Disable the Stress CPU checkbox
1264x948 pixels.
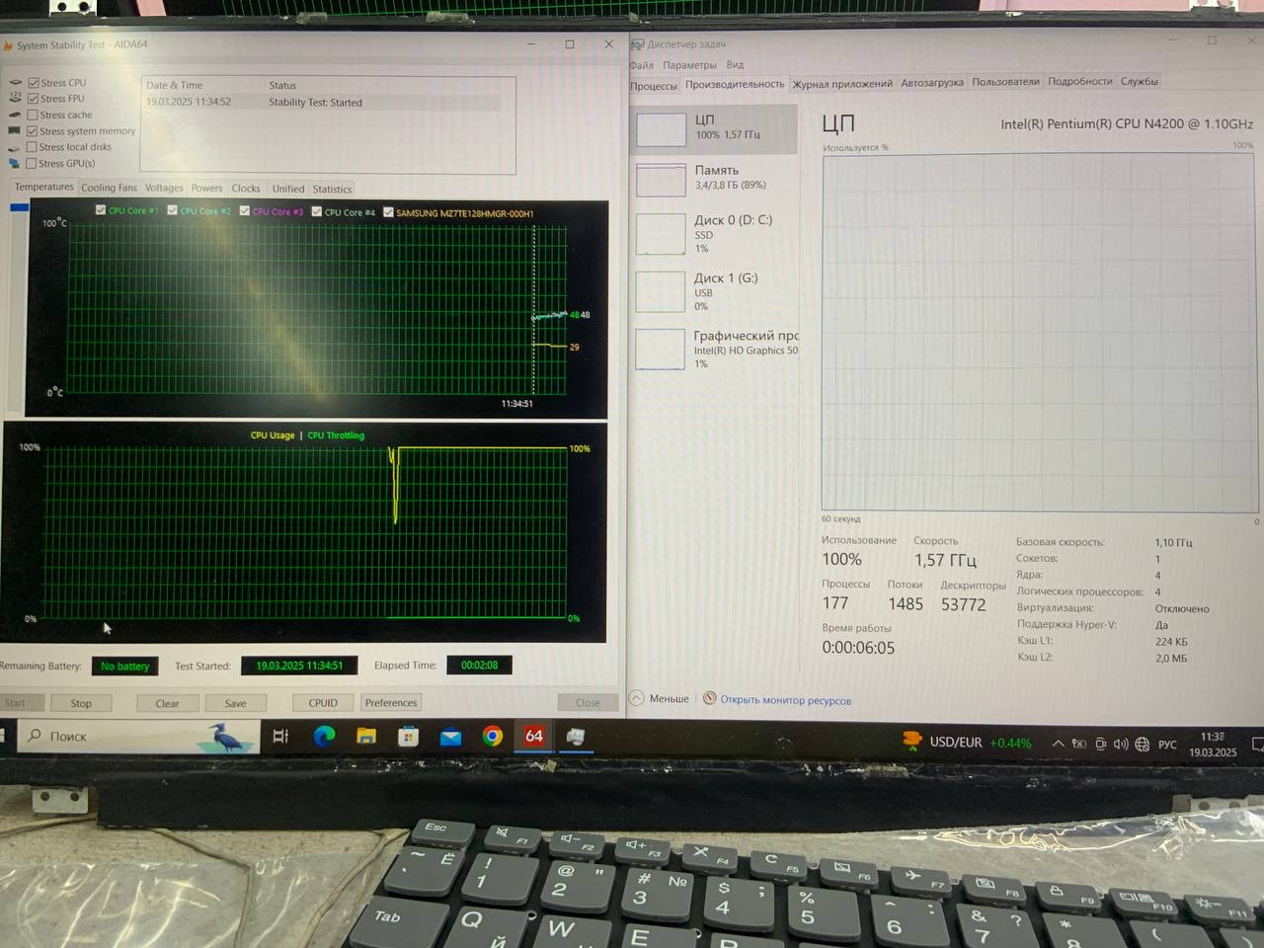pyautogui.click(x=34, y=83)
